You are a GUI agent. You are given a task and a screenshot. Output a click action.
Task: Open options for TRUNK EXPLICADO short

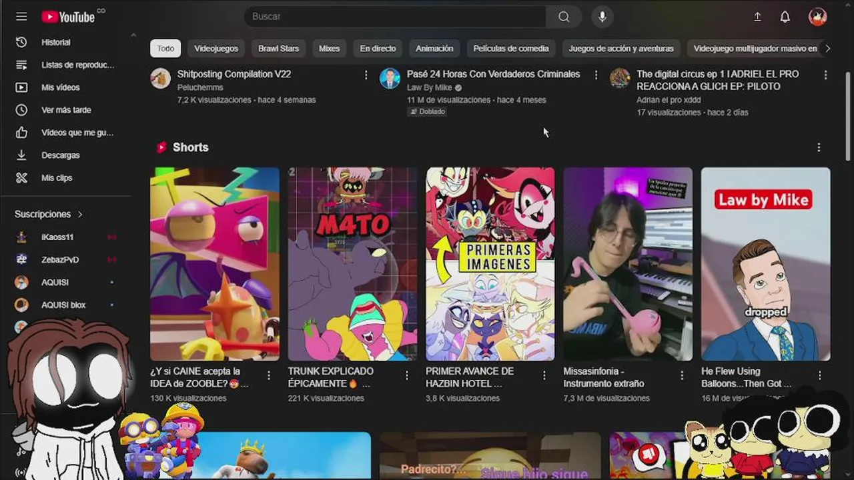[x=407, y=375]
